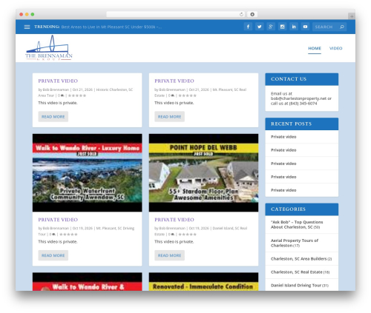Go to the Video menu item
Viewport: 371px width, 313px height.
pos(335,48)
